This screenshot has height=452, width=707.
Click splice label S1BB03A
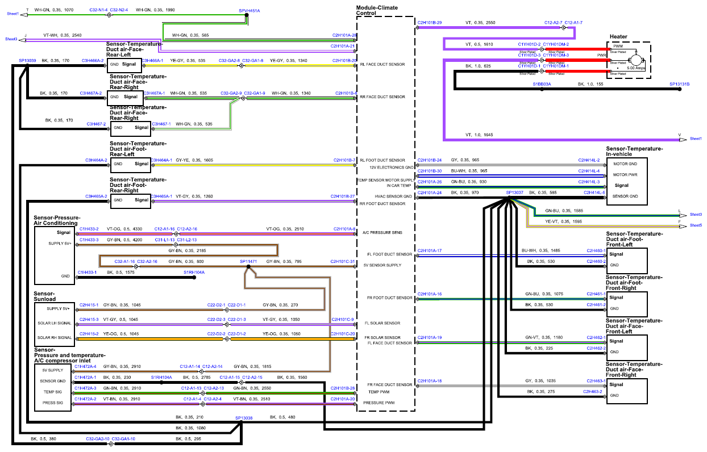[x=542, y=83]
